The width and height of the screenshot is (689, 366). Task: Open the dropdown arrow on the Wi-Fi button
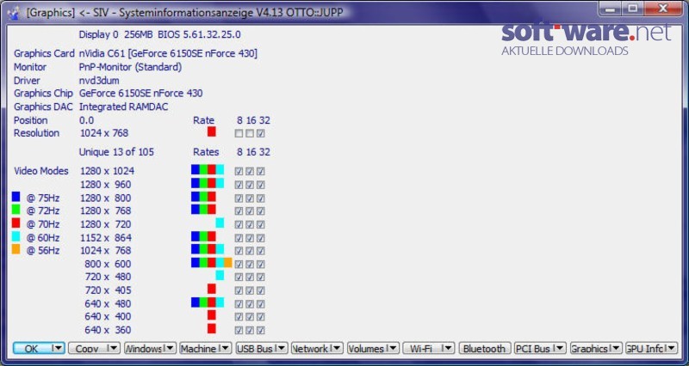(448, 349)
